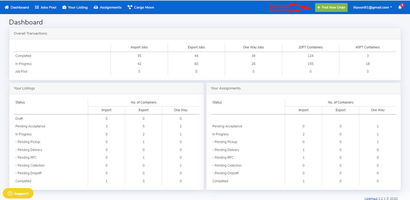Click the 38 completed One Way Jobs count
The height and width of the screenshot is (200, 410).
[x=253, y=56]
